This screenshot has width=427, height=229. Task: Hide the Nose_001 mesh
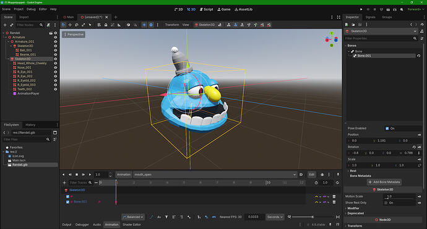pyautogui.click(x=55, y=68)
